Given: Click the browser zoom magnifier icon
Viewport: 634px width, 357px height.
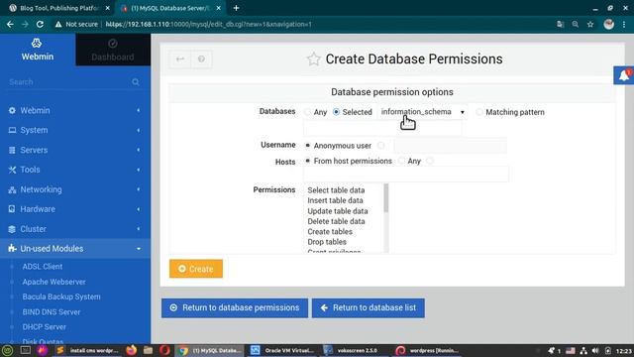Looking at the screenshot, I should tap(575, 24).
